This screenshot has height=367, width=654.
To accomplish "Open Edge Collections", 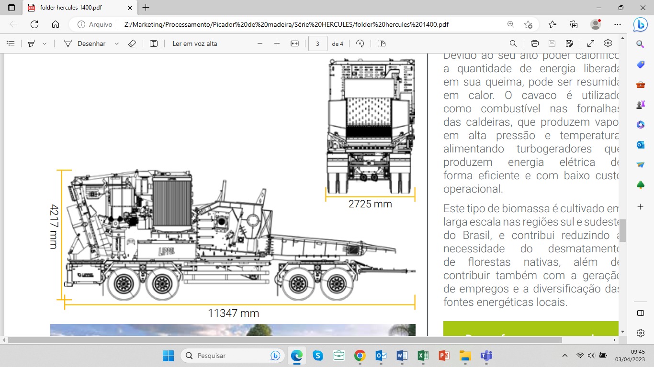I will pyautogui.click(x=574, y=24).
